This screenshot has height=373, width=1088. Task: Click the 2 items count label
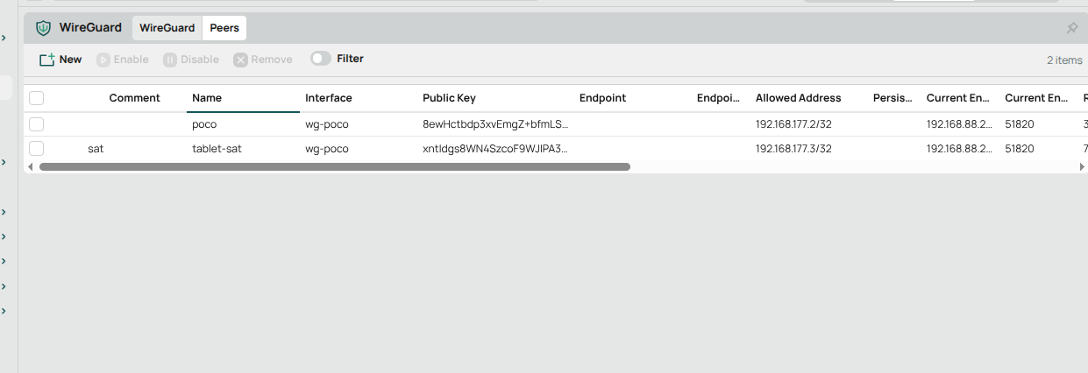[1064, 60]
